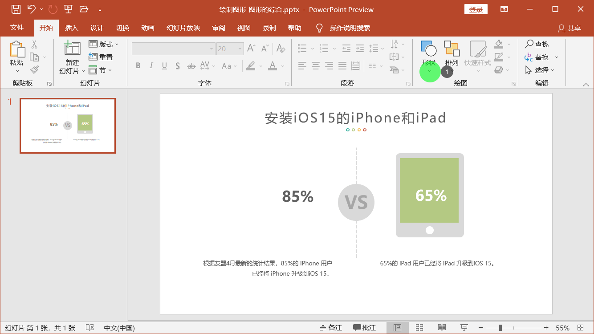Click the Copy icon
Viewport: 594px width, 334px height.
click(x=34, y=57)
